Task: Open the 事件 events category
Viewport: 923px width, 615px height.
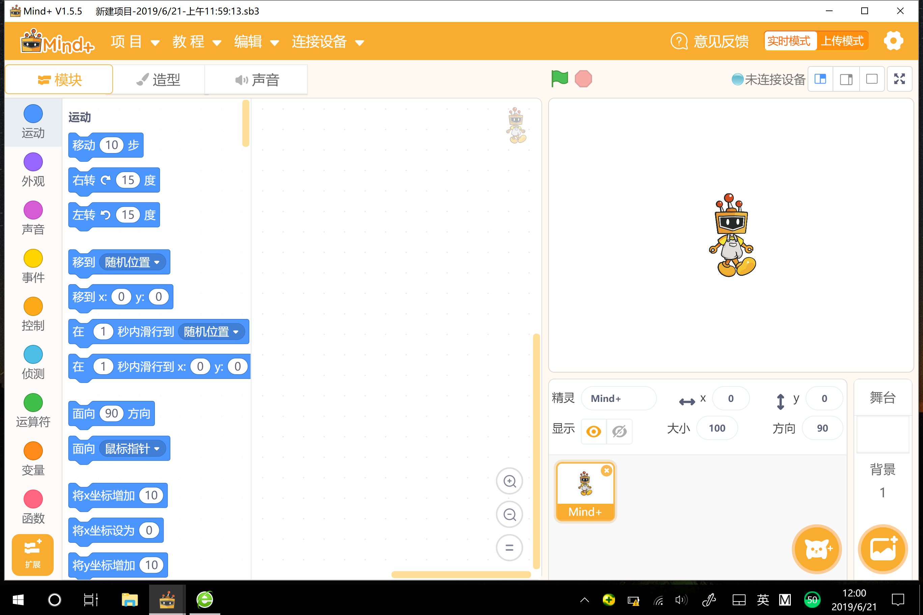Action: pyautogui.click(x=33, y=267)
